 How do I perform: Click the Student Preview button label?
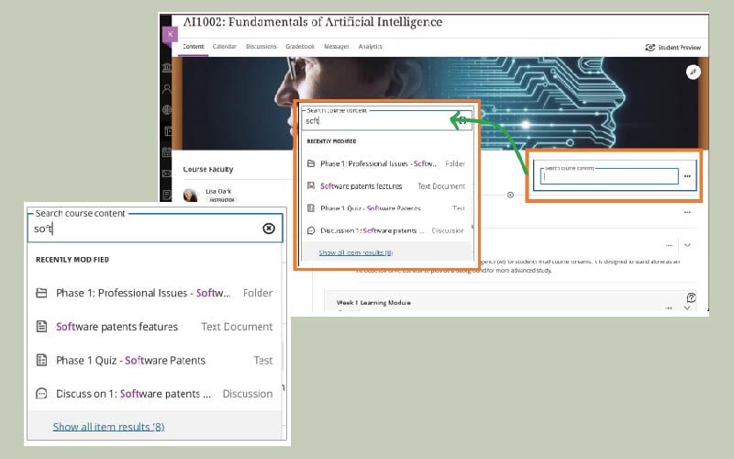point(681,47)
